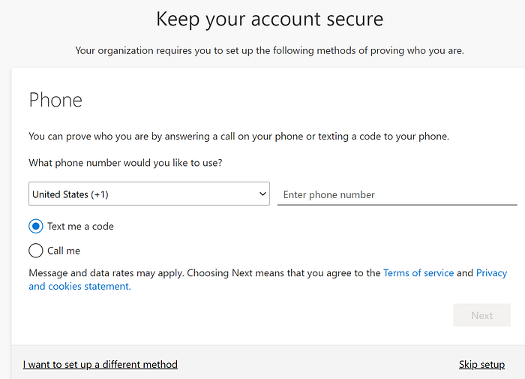Image resolution: width=525 pixels, height=379 pixels.
Task: Click the Enter phone number field
Action: [x=397, y=194]
